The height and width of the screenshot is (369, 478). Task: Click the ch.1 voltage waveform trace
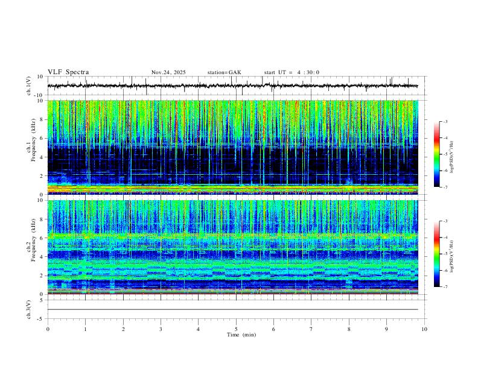[x=232, y=86]
